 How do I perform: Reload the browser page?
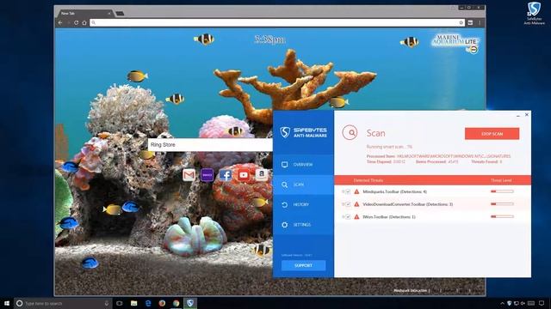pyautogui.click(x=76, y=23)
